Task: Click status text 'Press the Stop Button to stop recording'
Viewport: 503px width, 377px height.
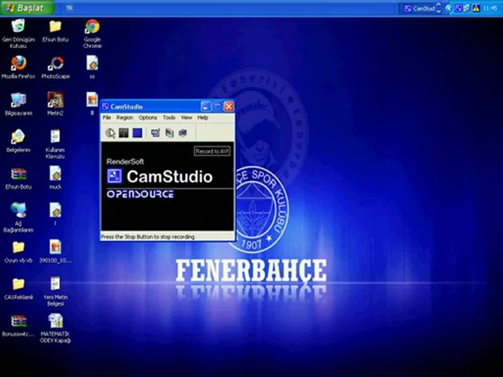Action: point(148,237)
